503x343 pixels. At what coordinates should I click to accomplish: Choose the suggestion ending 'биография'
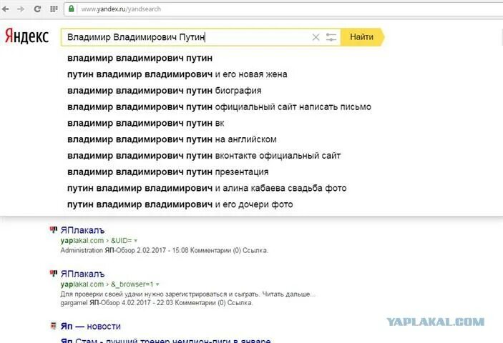point(165,91)
